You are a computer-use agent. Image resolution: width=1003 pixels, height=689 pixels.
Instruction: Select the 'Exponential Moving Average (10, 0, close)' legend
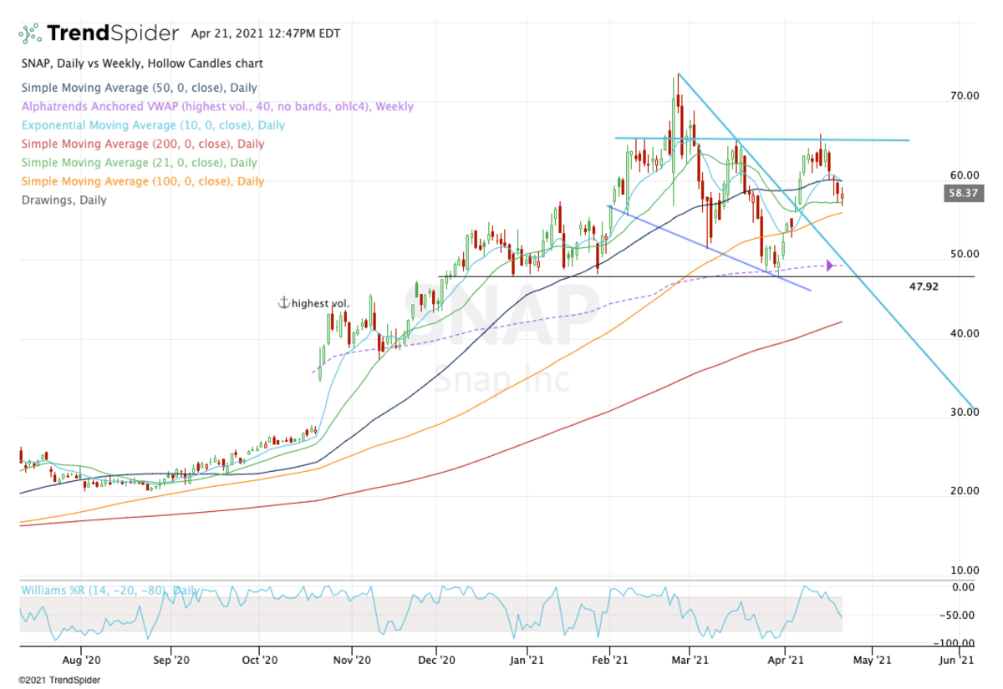click(x=153, y=125)
